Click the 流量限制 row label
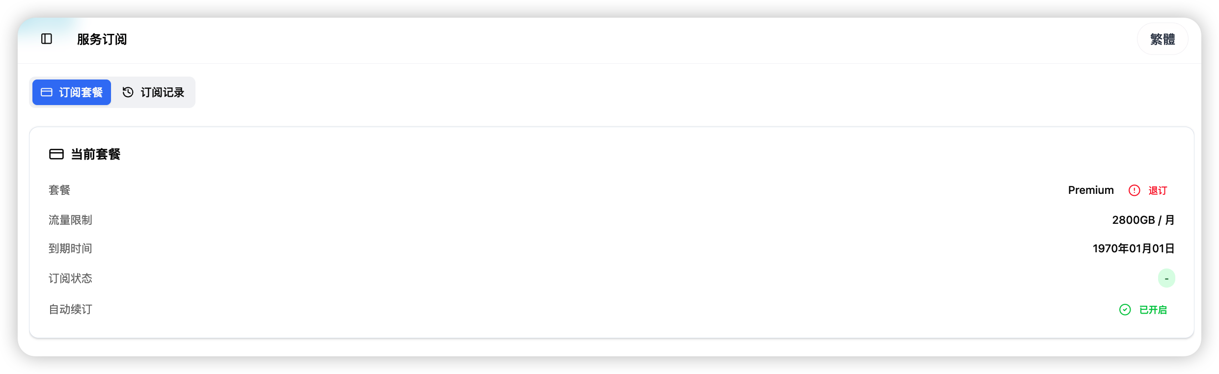Image resolution: width=1219 pixels, height=374 pixels. 70,220
